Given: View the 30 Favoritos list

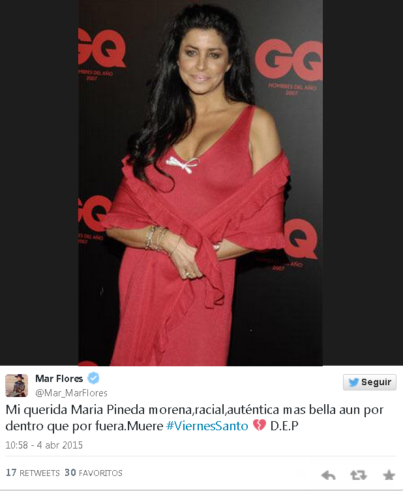Looking at the screenshot, I should click(x=93, y=473).
